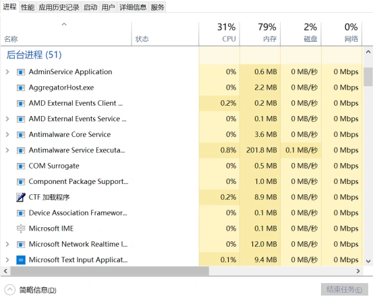Expand the Antimalware Core Service row
This screenshot has height=304, width=373.
(x=7, y=135)
